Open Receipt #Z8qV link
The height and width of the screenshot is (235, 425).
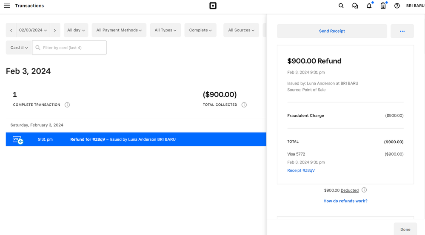click(x=301, y=170)
